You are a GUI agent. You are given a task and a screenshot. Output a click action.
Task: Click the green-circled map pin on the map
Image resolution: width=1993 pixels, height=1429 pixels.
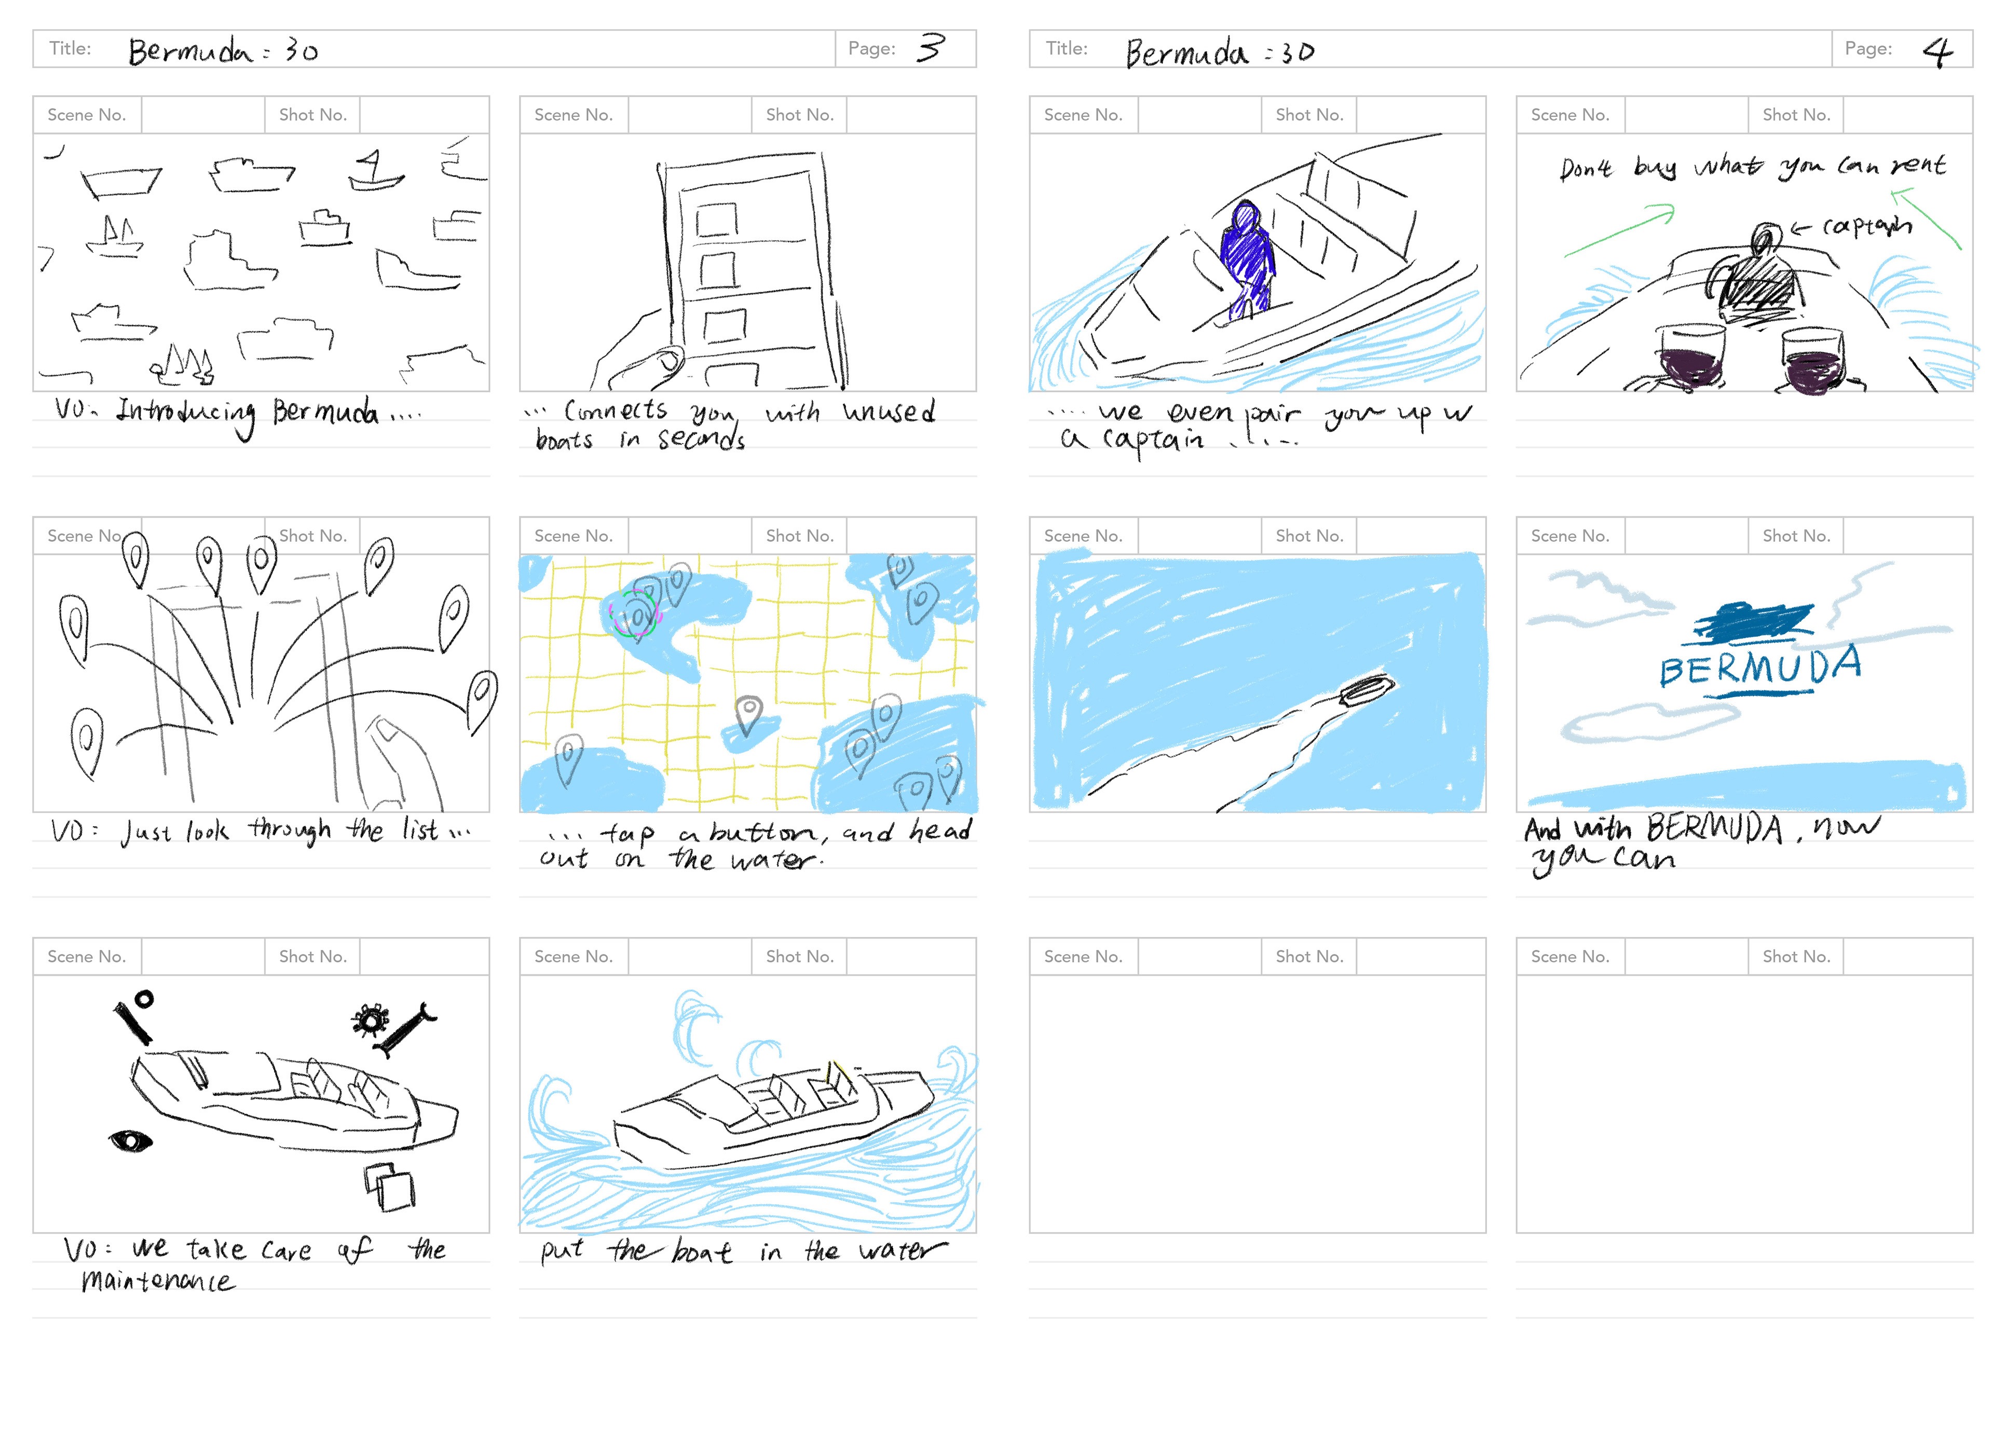click(x=634, y=614)
